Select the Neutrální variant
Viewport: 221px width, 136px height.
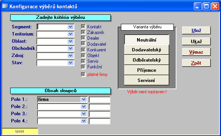pyautogui.click(x=147, y=40)
